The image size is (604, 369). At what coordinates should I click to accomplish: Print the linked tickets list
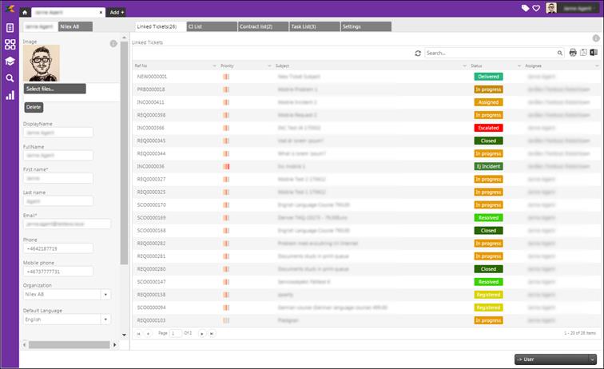coord(573,53)
